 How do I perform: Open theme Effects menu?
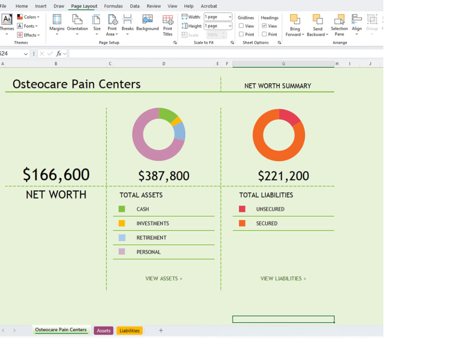click(x=28, y=35)
